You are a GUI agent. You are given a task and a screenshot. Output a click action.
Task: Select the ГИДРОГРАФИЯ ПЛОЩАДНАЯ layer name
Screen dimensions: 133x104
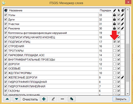pos(28,82)
